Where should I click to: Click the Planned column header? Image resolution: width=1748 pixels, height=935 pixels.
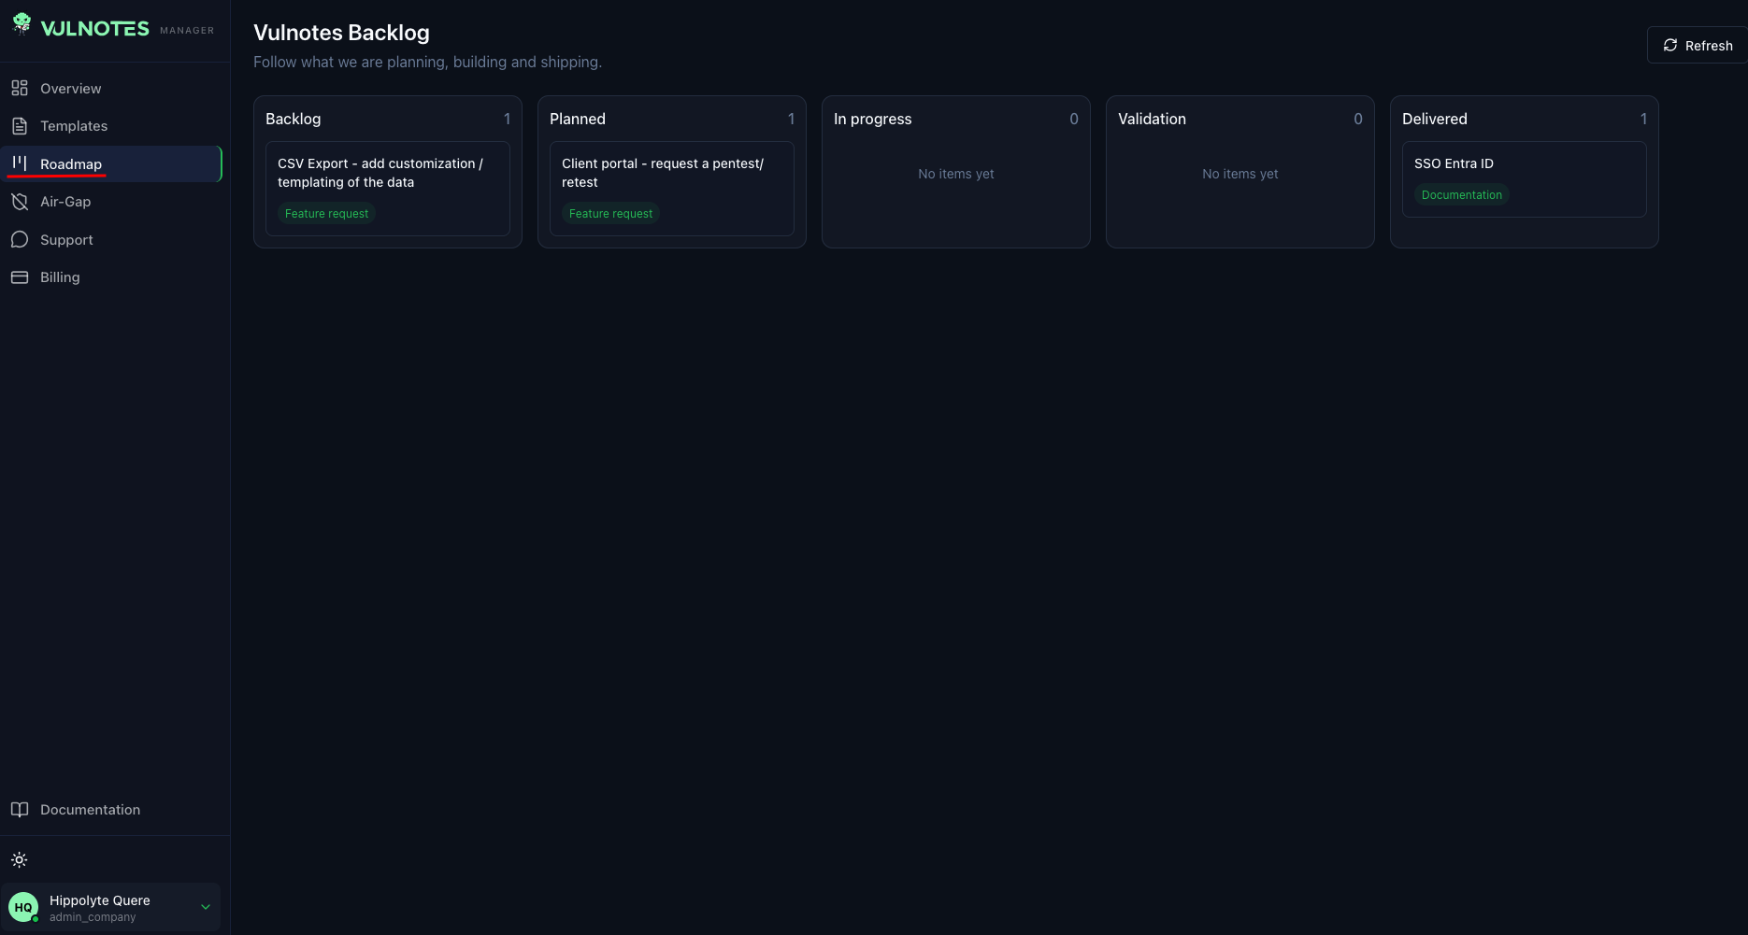tap(578, 119)
